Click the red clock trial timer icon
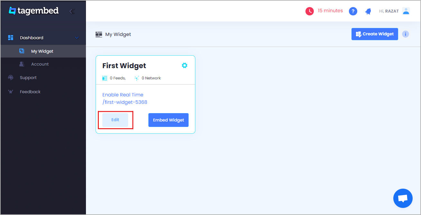 (x=309, y=11)
